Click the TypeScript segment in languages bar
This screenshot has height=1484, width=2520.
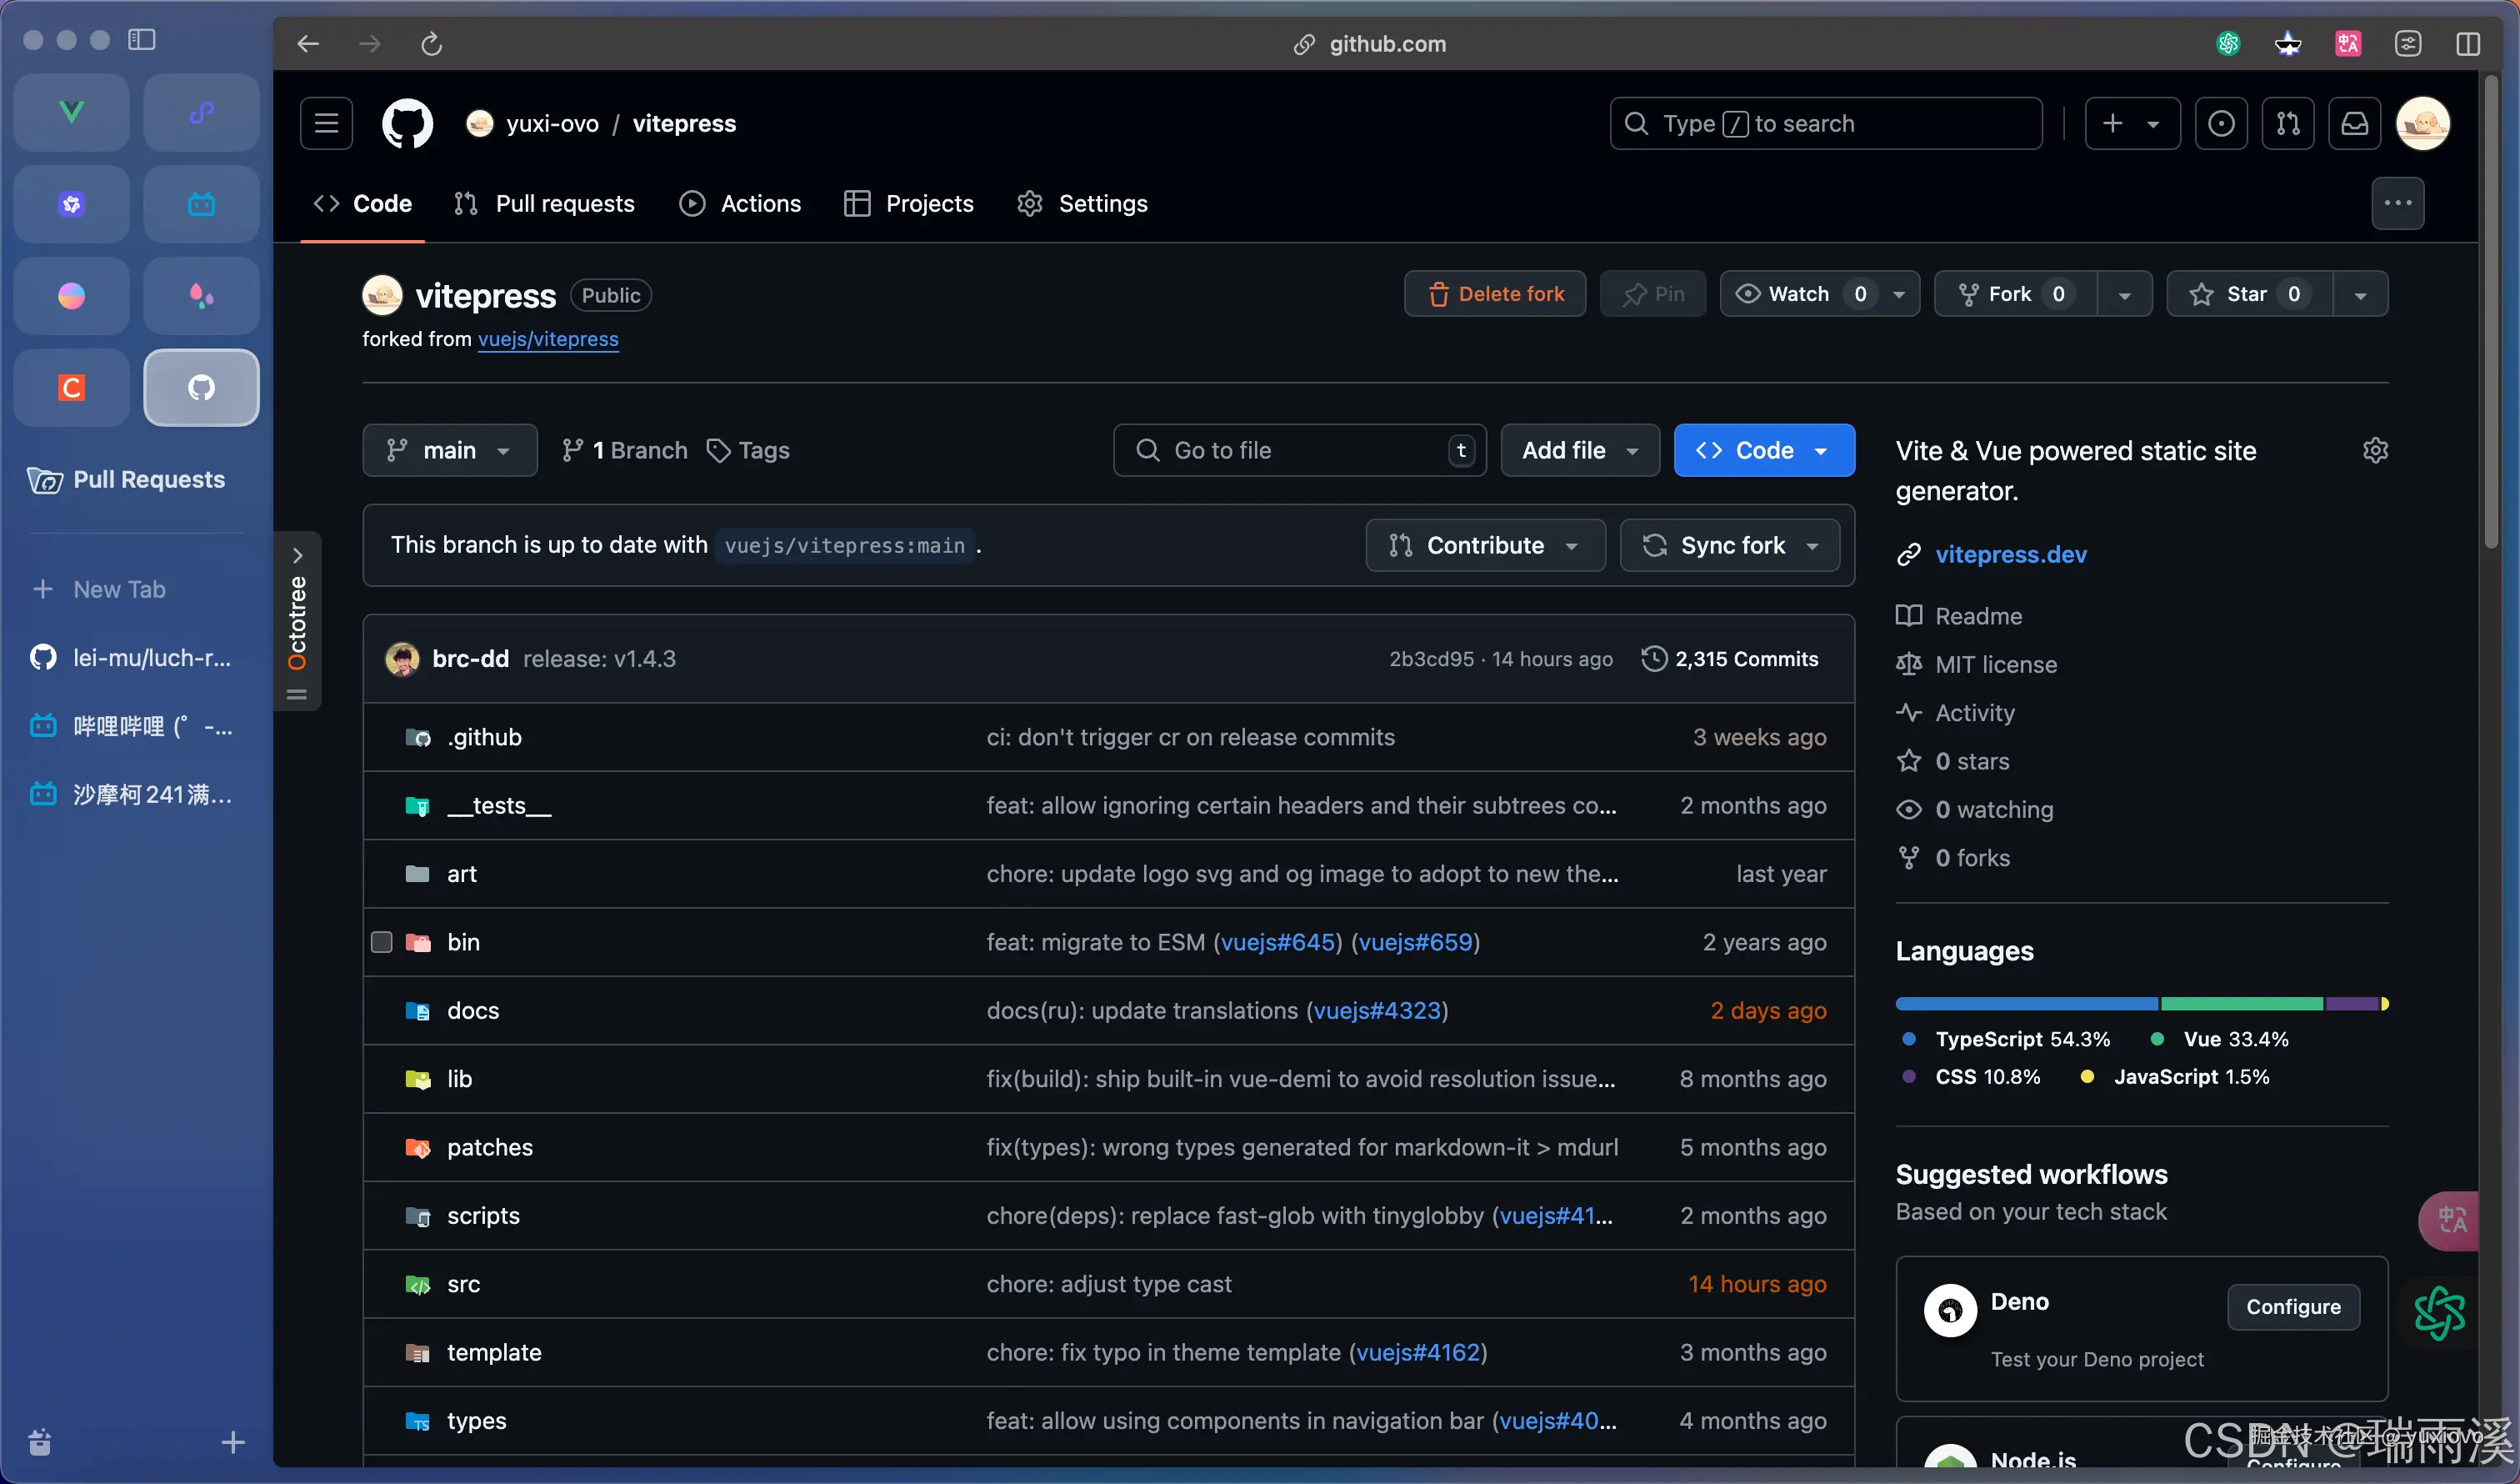tap(2026, 1004)
